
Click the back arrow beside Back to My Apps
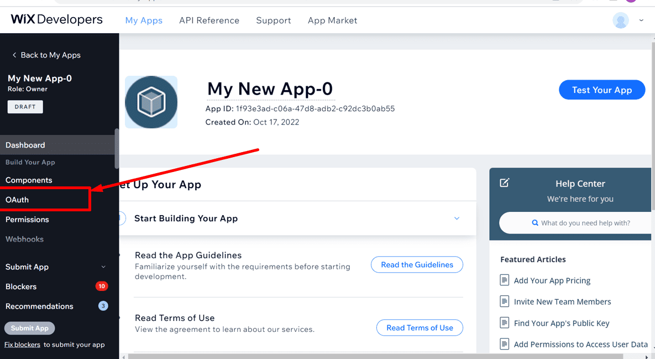(x=14, y=55)
